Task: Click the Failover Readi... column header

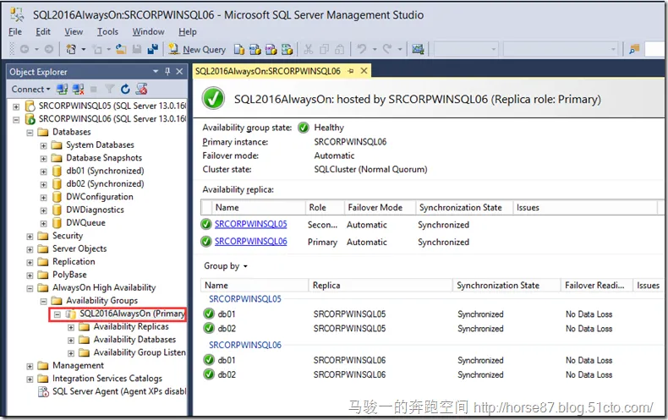Action: [x=594, y=286]
